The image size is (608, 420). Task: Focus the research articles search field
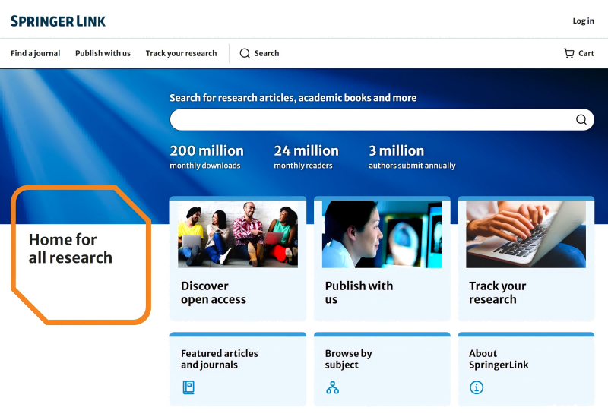click(x=371, y=120)
